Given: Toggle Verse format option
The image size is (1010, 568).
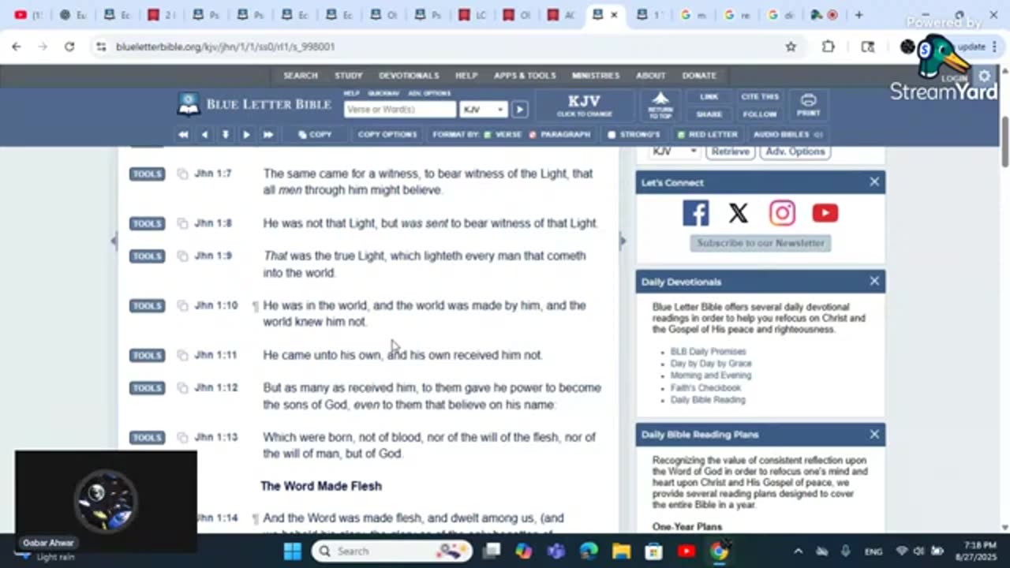Looking at the screenshot, I should click(503, 135).
